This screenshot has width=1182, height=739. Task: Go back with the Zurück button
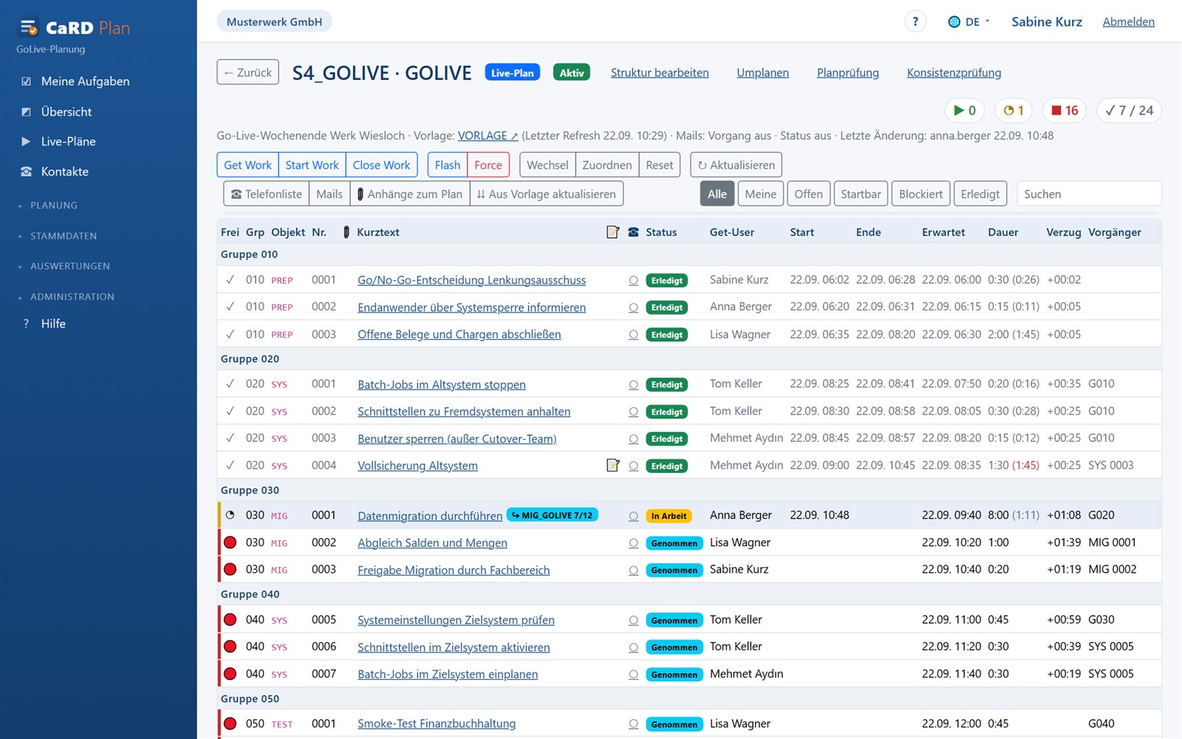(247, 72)
